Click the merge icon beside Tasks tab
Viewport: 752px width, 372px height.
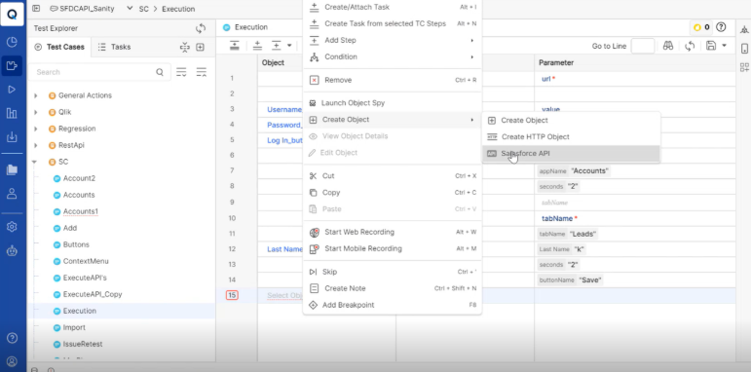pos(185,47)
